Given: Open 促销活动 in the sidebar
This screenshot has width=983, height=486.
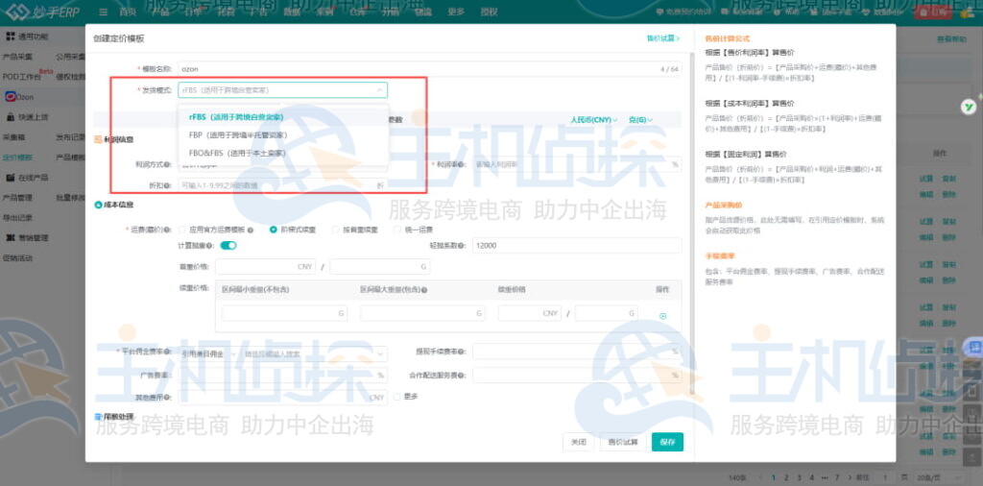Looking at the screenshot, I should click(x=17, y=257).
